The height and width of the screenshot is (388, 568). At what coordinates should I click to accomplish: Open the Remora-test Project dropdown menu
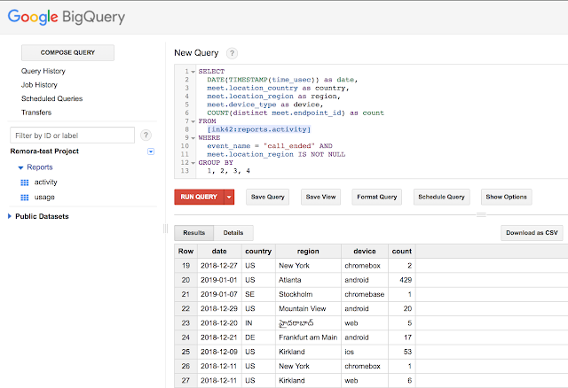click(x=151, y=151)
